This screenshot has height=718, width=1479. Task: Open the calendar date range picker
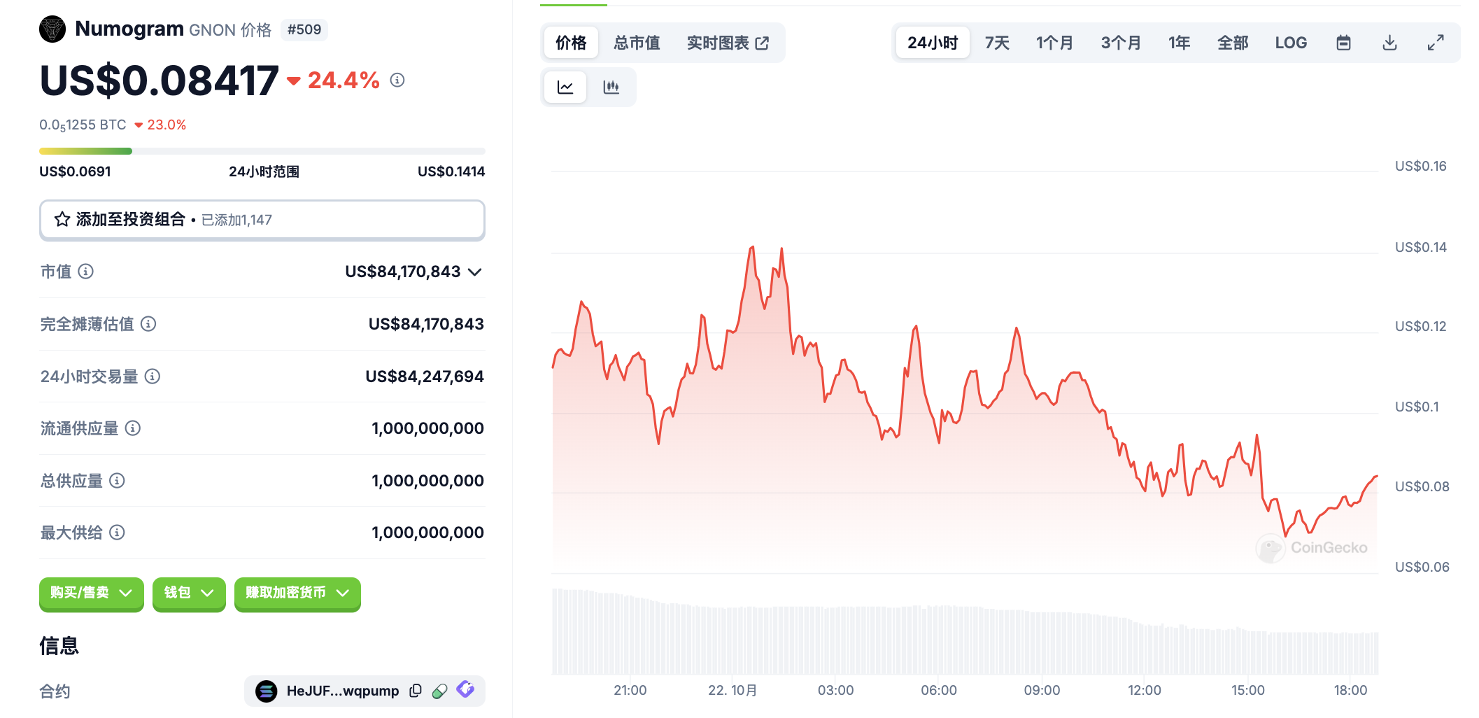[x=1343, y=43]
